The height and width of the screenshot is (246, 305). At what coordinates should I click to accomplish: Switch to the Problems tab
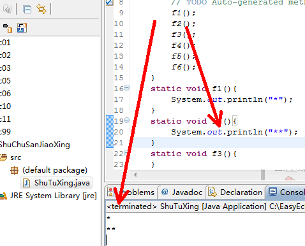[x=131, y=192]
